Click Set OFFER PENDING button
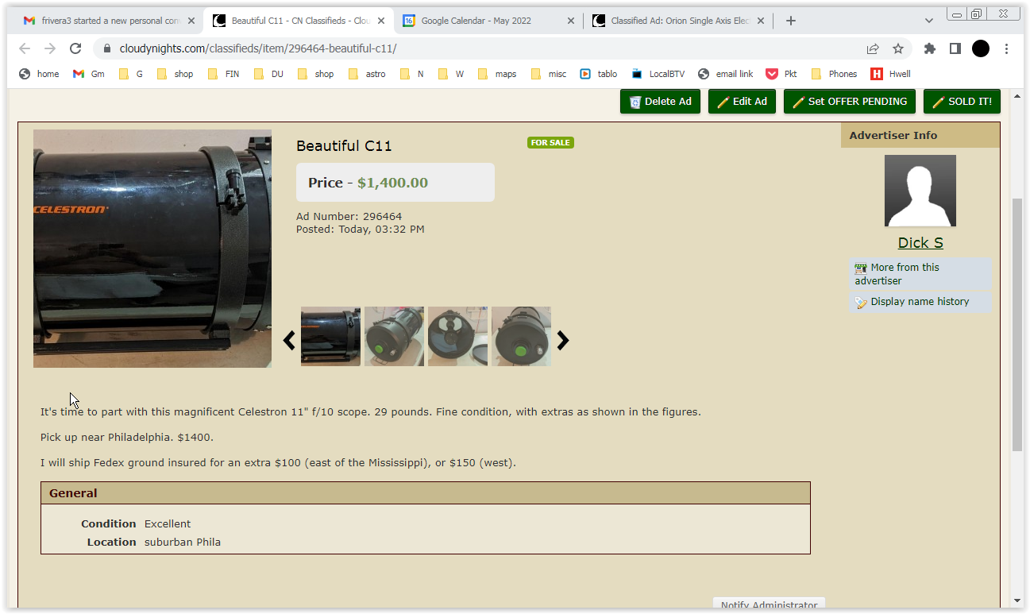 (850, 102)
